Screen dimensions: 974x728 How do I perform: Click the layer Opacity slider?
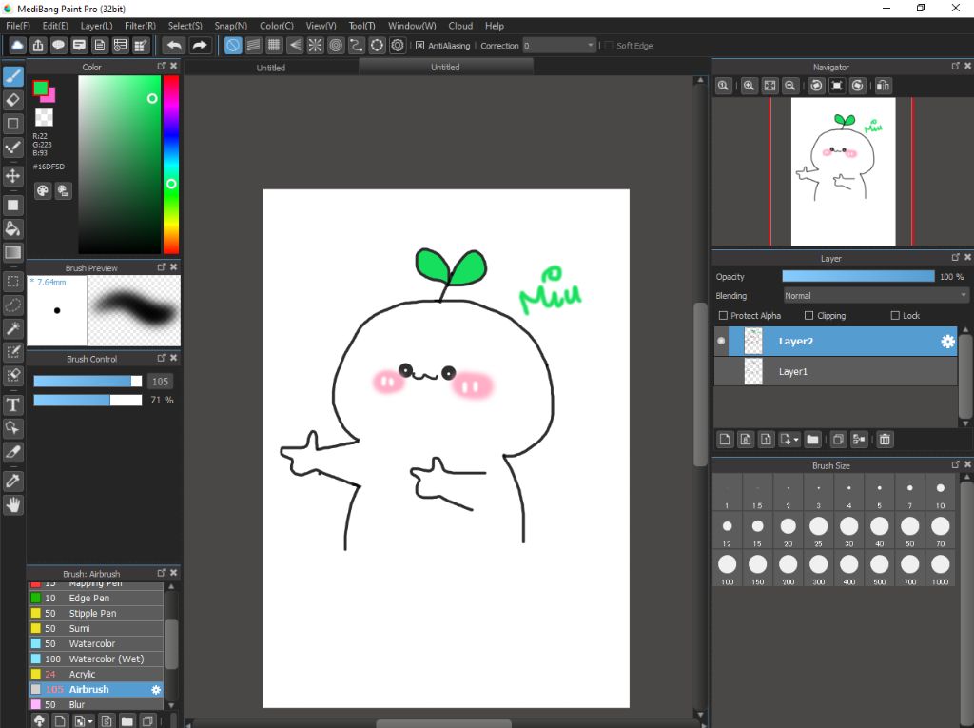(x=858, y=277)
